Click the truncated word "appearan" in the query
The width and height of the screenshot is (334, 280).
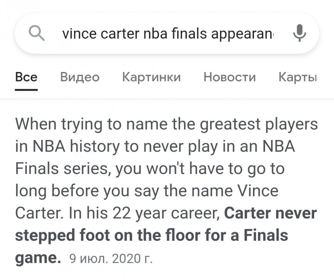pos(242,34)
